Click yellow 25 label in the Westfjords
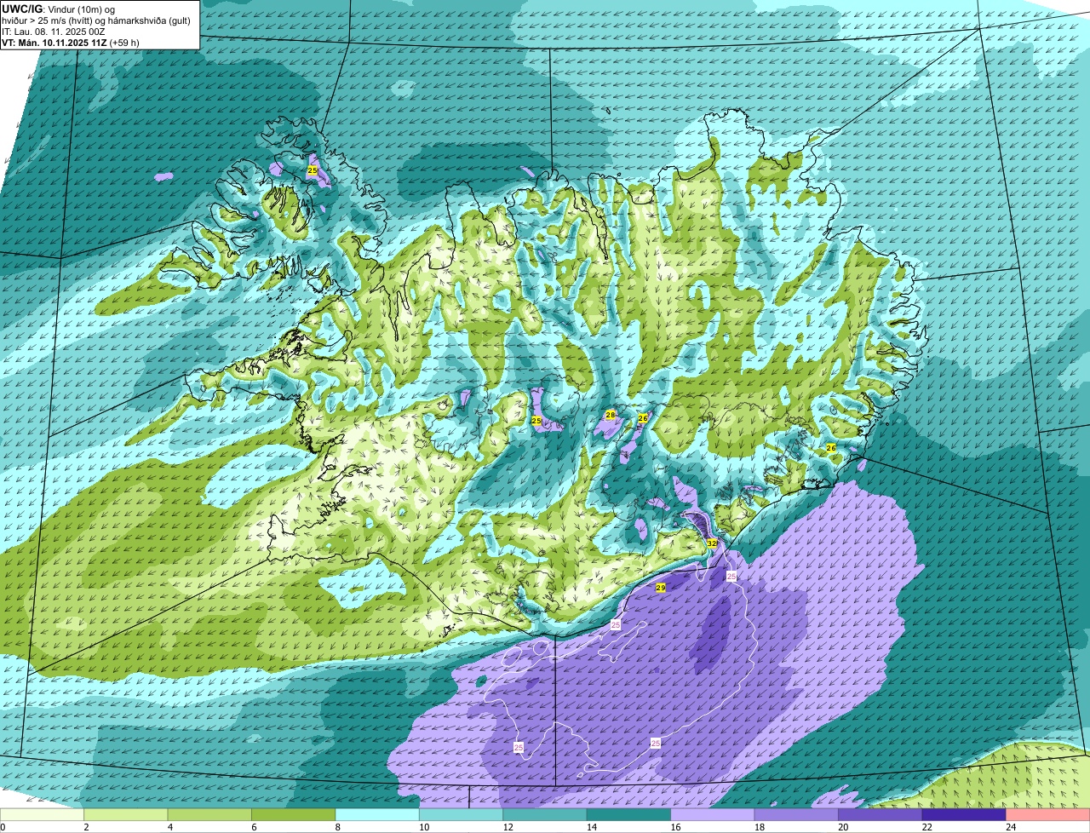 click(x=313, y=171)
